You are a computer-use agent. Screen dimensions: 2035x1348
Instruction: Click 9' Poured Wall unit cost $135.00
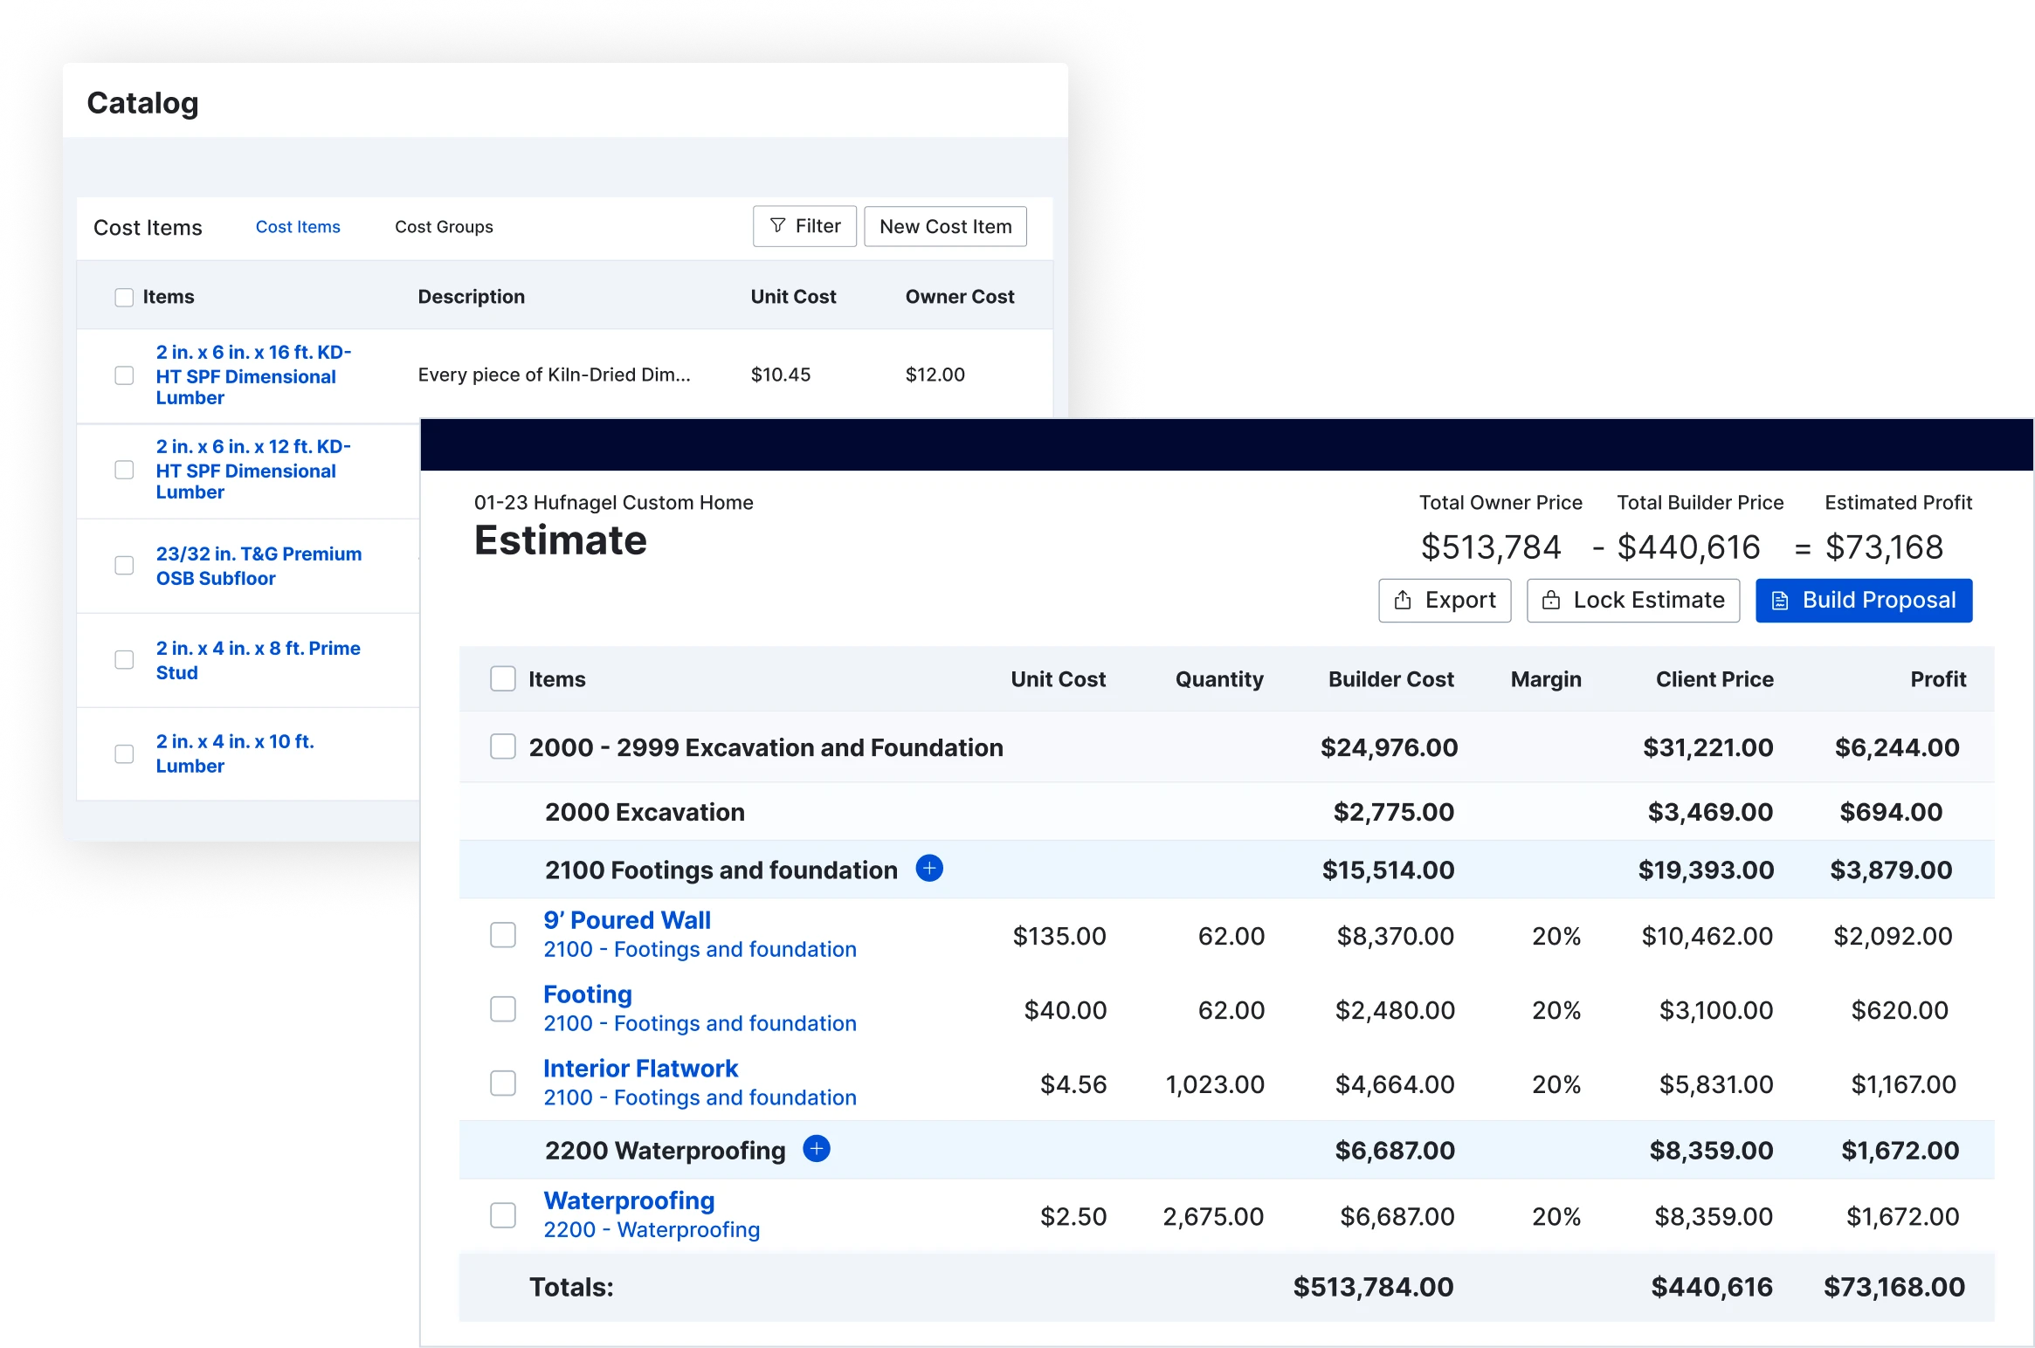click(1059, 936)
